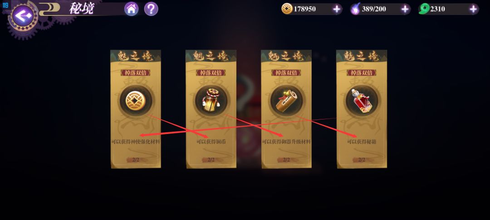Image resolution: width=490 pixels, height=220 pixels.
Task: Open the home screen icon
Action: 132,9
